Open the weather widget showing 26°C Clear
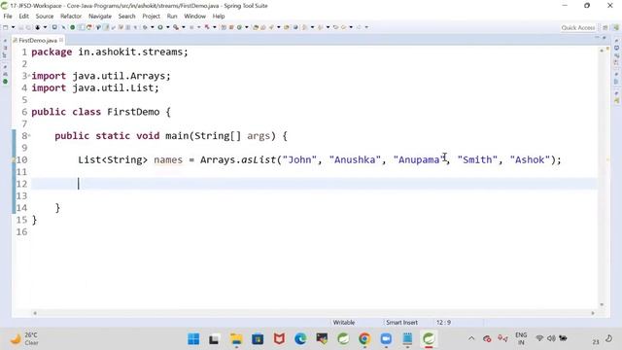 tap(24, 339)
